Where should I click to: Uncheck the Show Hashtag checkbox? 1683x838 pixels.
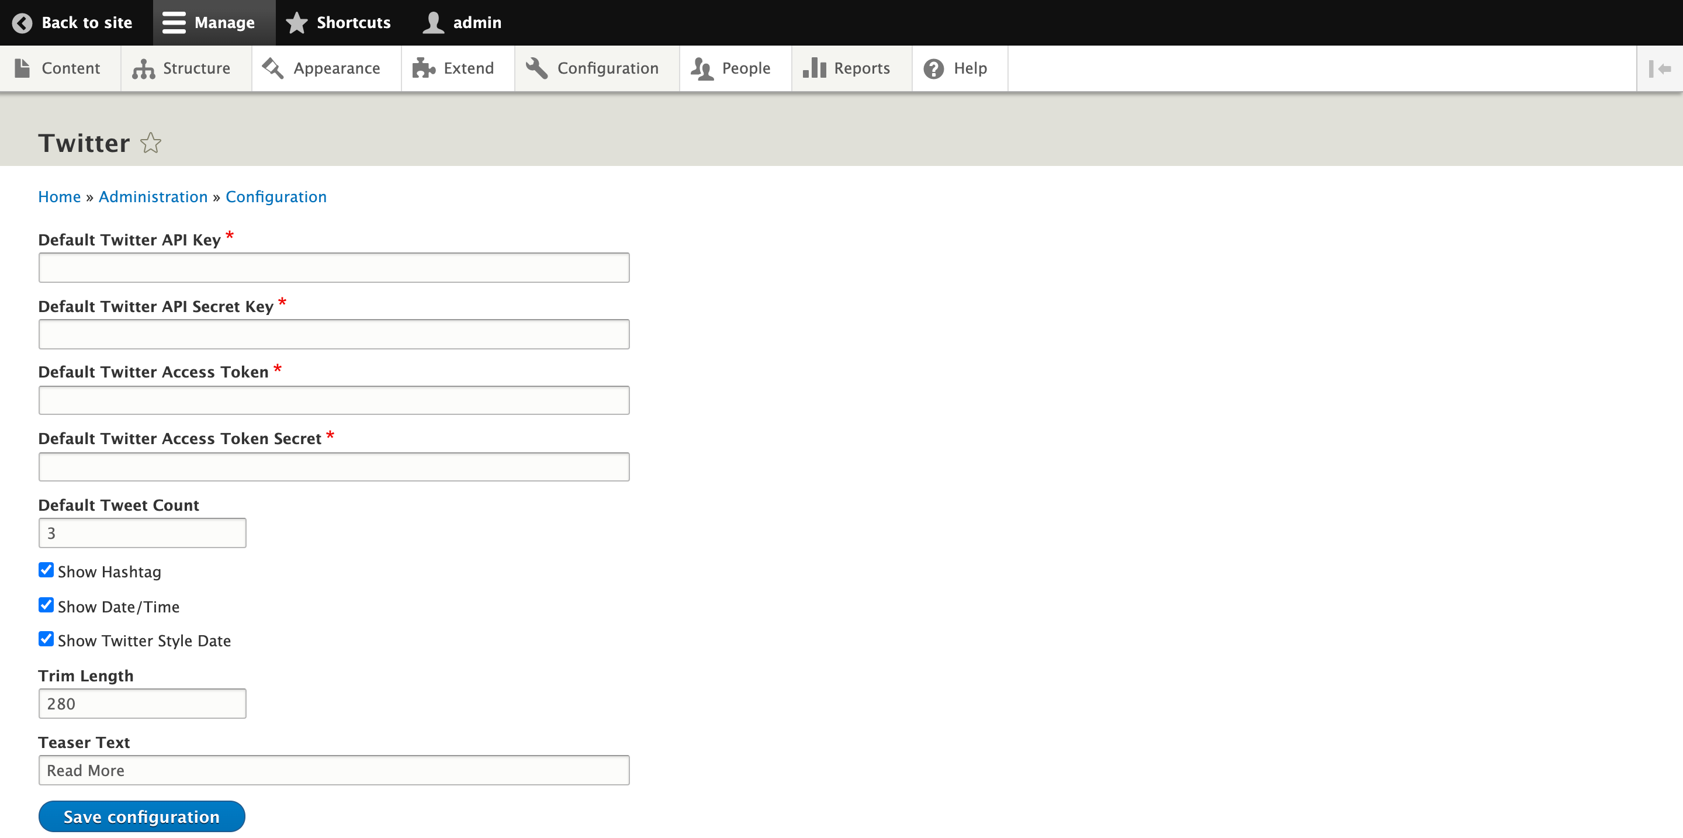point(46,570)
